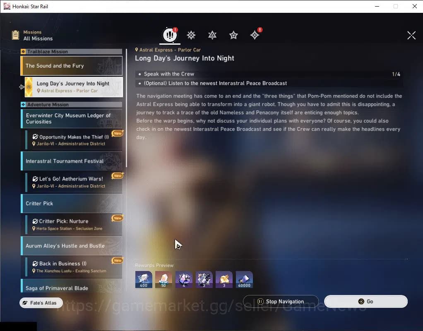Collapse the Adventure Mission section header

pyautogui.click(x=71, y=104)
